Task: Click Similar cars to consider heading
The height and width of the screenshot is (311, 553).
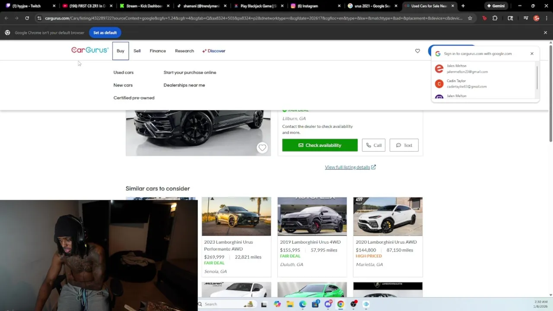Action: 158,188
